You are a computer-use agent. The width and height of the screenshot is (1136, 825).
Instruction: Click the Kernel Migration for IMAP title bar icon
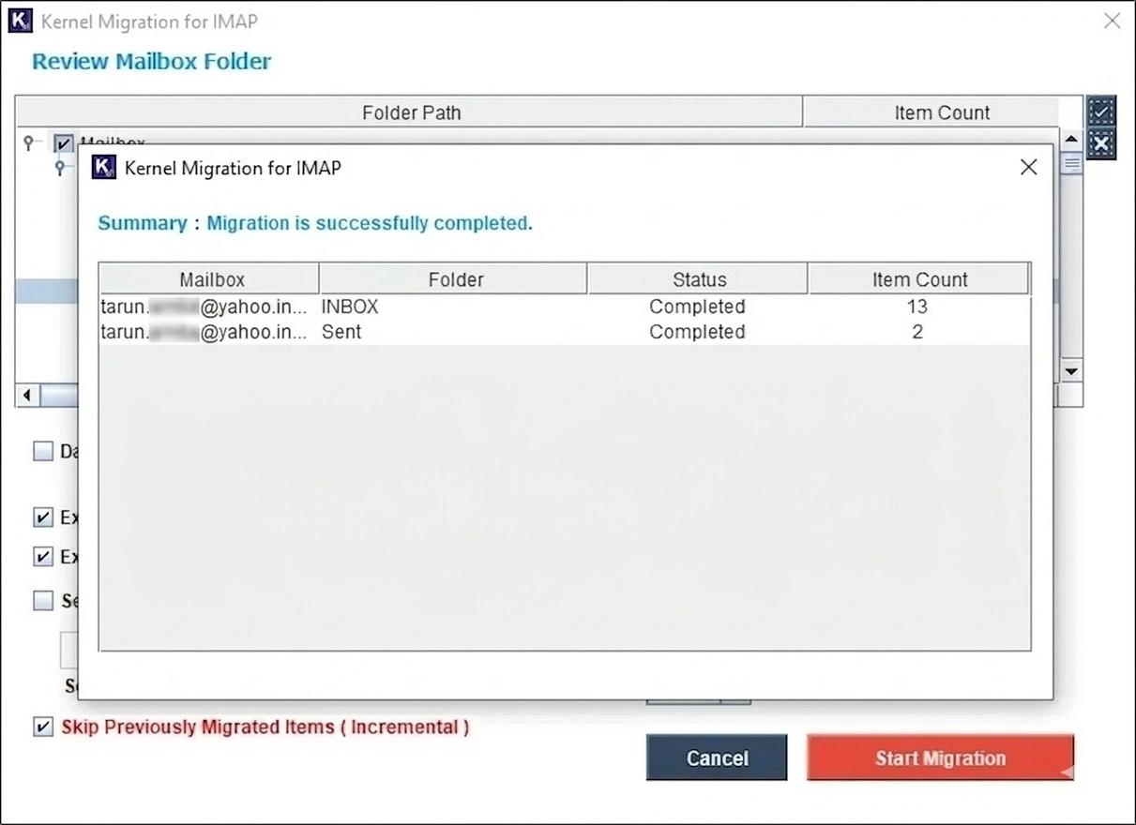[21, 21]
